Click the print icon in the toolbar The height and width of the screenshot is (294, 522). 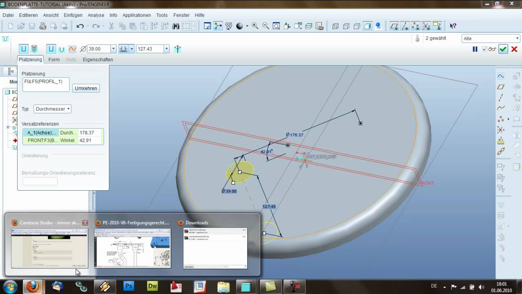tap(42, 26)
